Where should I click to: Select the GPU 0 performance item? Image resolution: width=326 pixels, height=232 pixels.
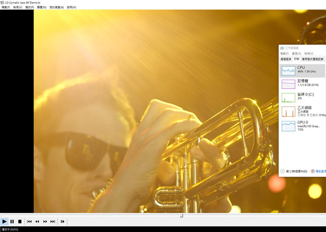point(302,125)
